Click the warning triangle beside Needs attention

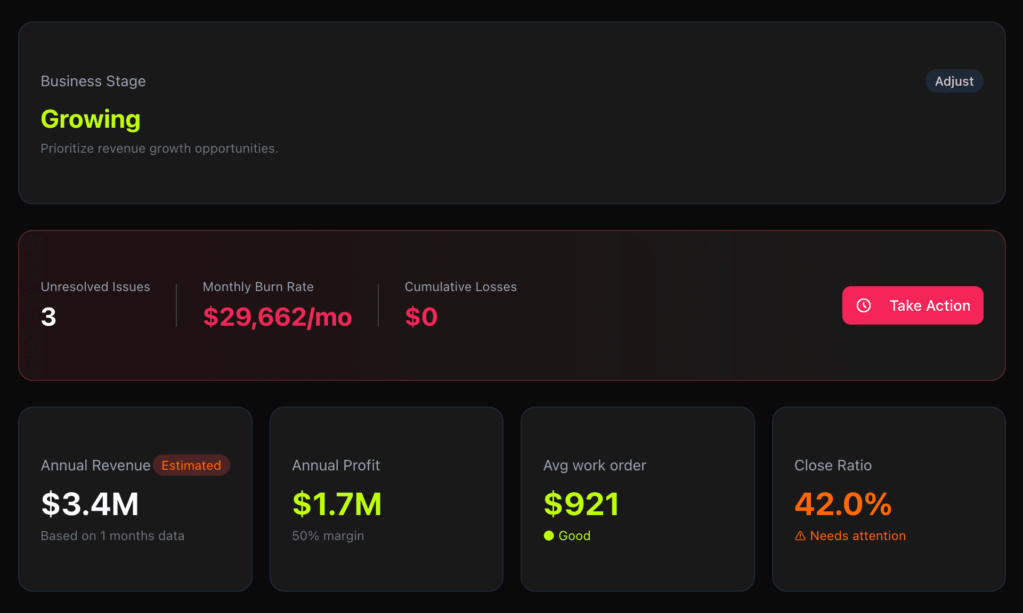coord(801,536)
